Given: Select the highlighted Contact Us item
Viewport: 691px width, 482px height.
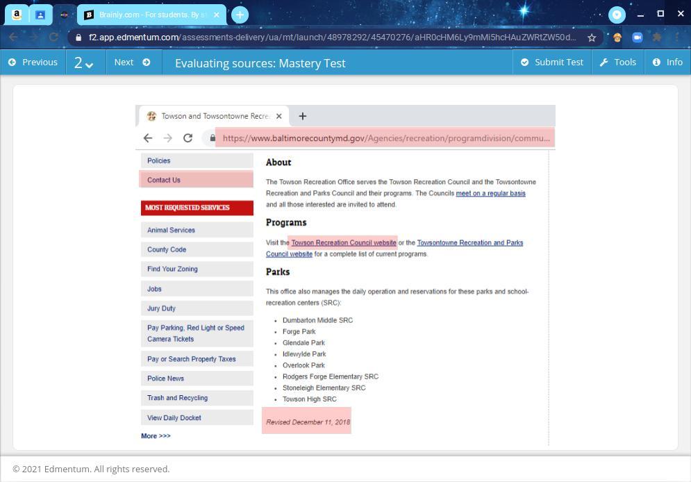Looking at the screenshot, I should [196, 179].
